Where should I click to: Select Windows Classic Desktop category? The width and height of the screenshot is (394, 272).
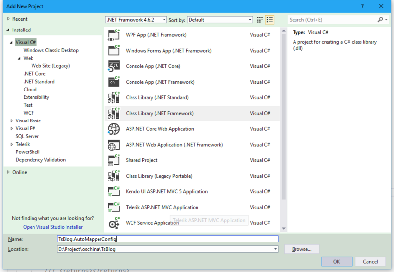pos(51,50)
